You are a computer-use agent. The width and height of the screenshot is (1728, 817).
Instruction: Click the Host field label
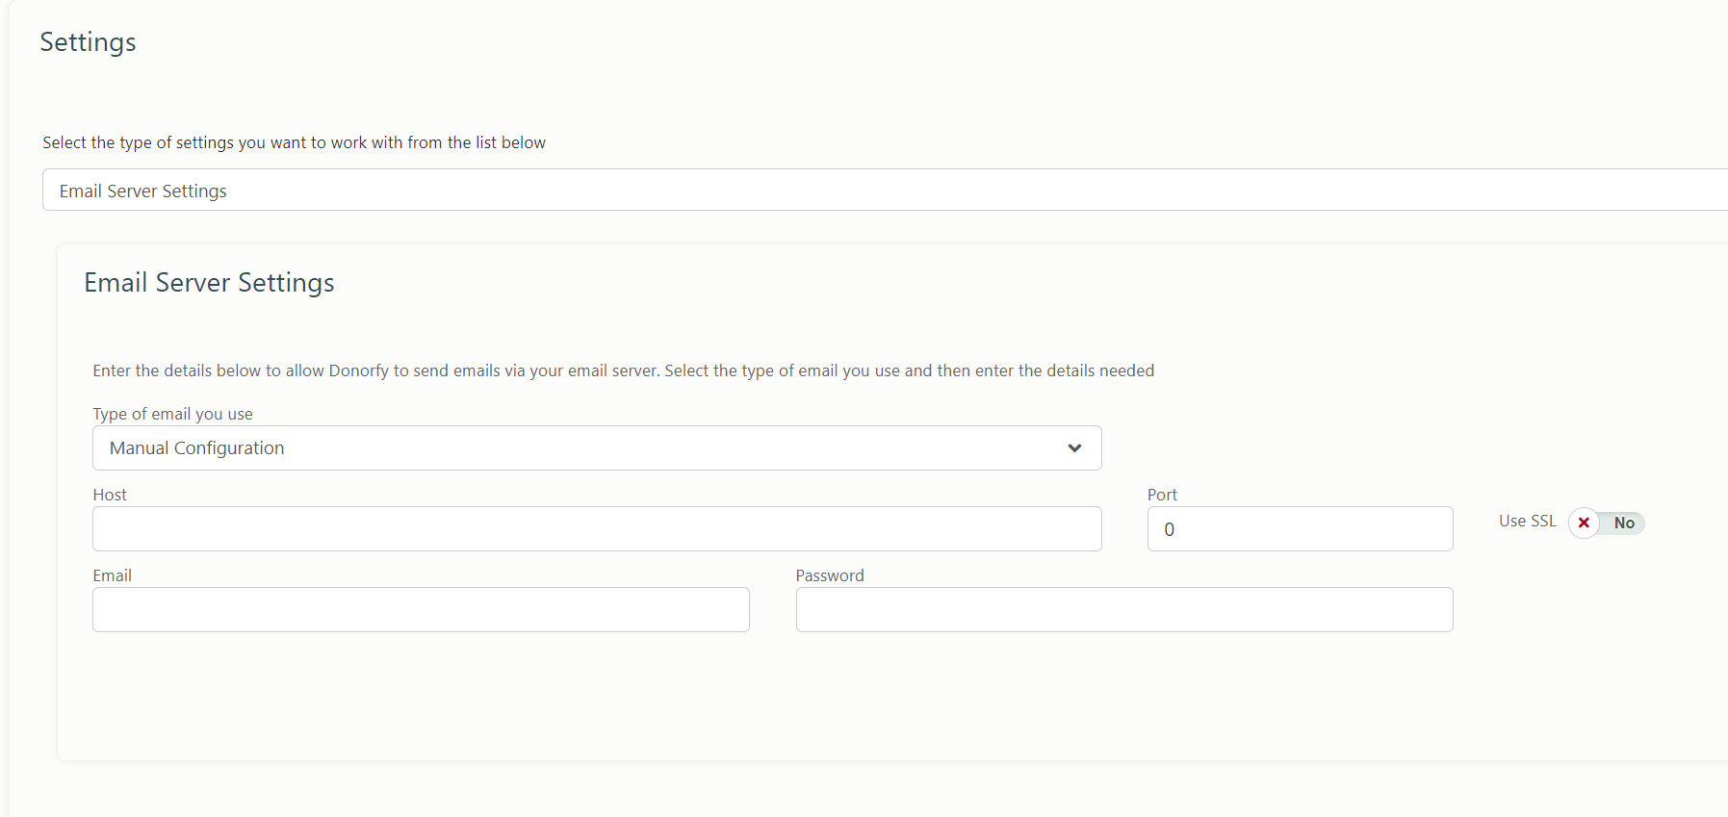[110, 495]
